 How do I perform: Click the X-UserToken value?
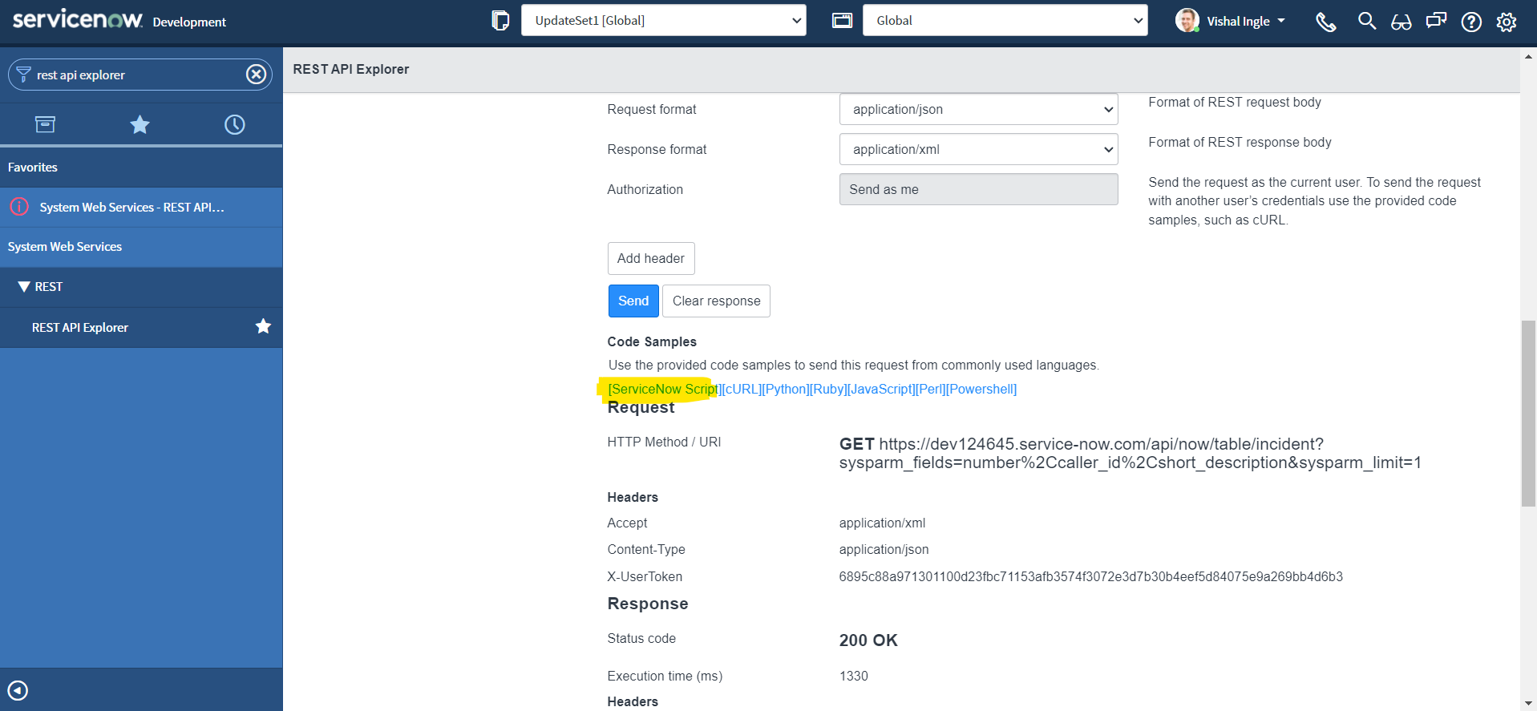click(x=1090, y=576)
